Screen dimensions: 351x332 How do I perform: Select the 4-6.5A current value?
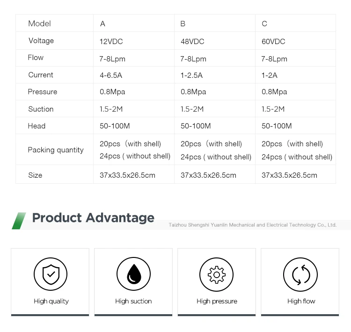111,75
